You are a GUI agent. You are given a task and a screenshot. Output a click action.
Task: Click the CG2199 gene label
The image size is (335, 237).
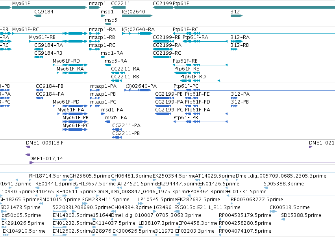pos(162,4)
